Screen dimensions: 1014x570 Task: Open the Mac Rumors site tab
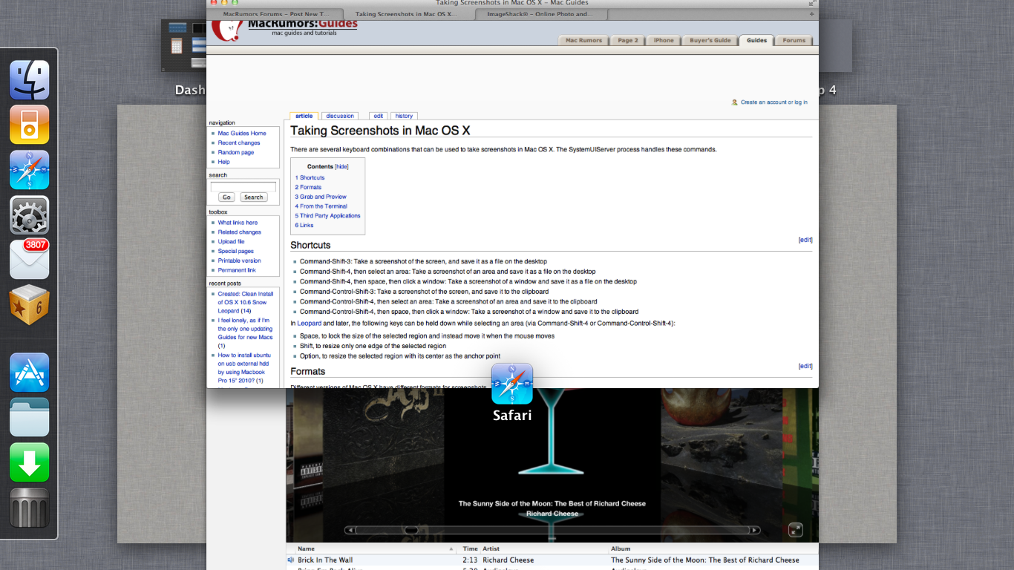tap(583, 40)
